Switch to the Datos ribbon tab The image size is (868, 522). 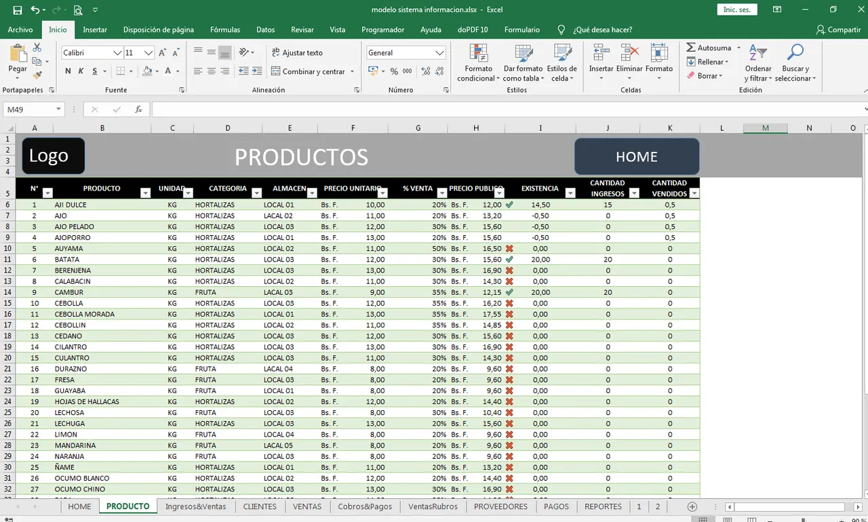[265, 30]
